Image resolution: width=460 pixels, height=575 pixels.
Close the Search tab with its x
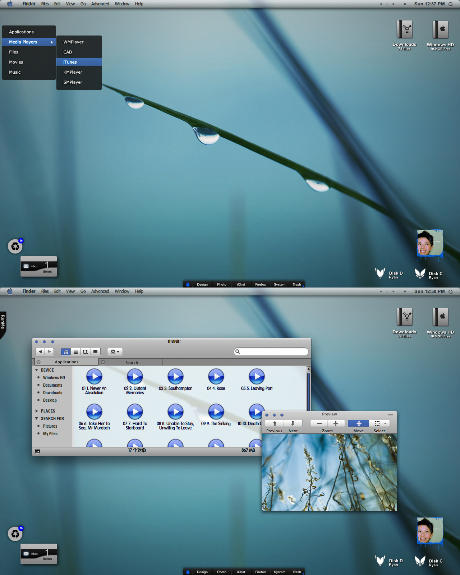[x=103, y=362]
